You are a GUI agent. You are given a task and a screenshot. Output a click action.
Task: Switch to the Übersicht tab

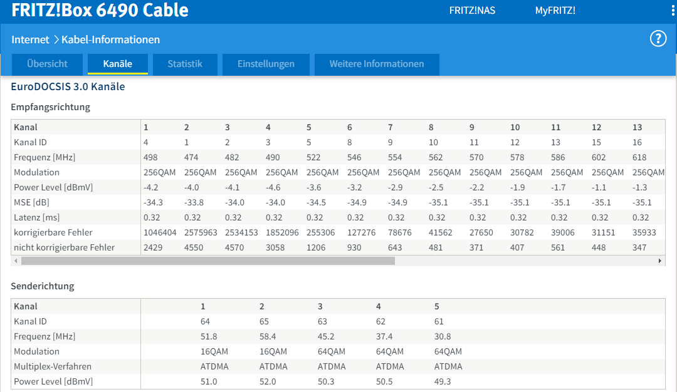pos(47,64)
